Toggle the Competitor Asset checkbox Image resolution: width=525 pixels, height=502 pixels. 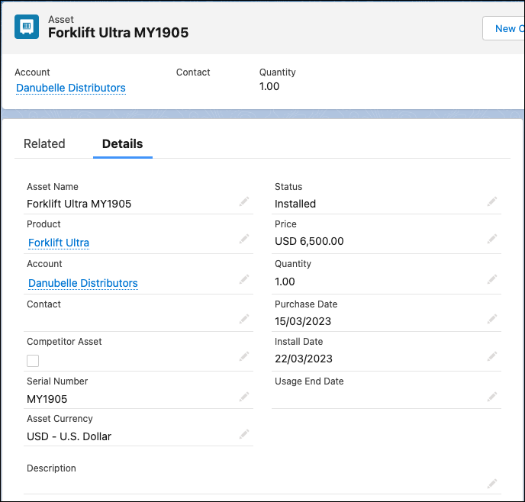(33, 361)
